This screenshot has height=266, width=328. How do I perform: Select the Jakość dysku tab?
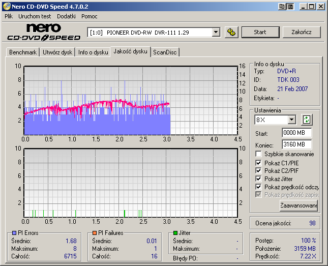(x=130, y=51)
